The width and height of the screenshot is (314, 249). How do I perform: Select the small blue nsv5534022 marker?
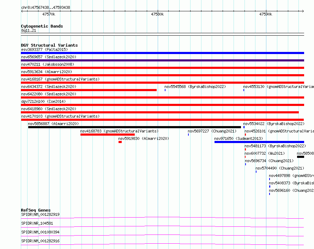tap(244, 127)
